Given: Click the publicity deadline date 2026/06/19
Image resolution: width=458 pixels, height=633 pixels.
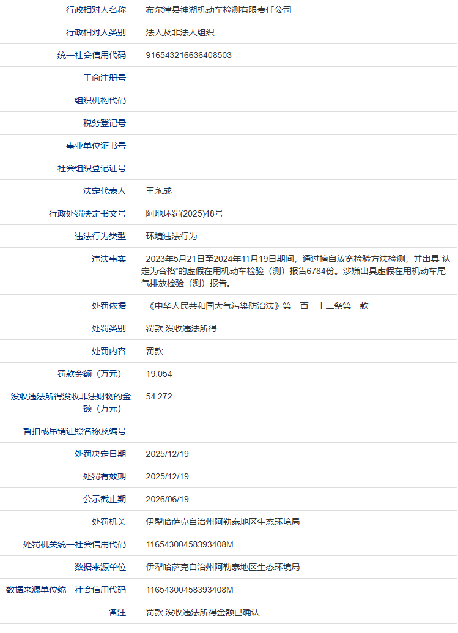Looking at the screenshot, I should [x=167, y=499].
